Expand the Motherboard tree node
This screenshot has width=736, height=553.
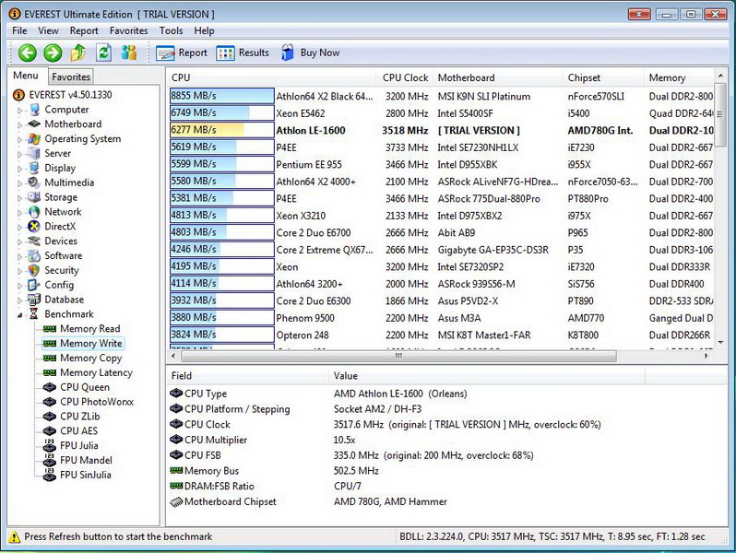[19, 125]
